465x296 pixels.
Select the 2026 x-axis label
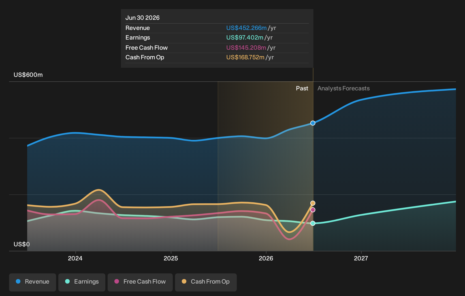pyautogui.click(x=266, y=258)
